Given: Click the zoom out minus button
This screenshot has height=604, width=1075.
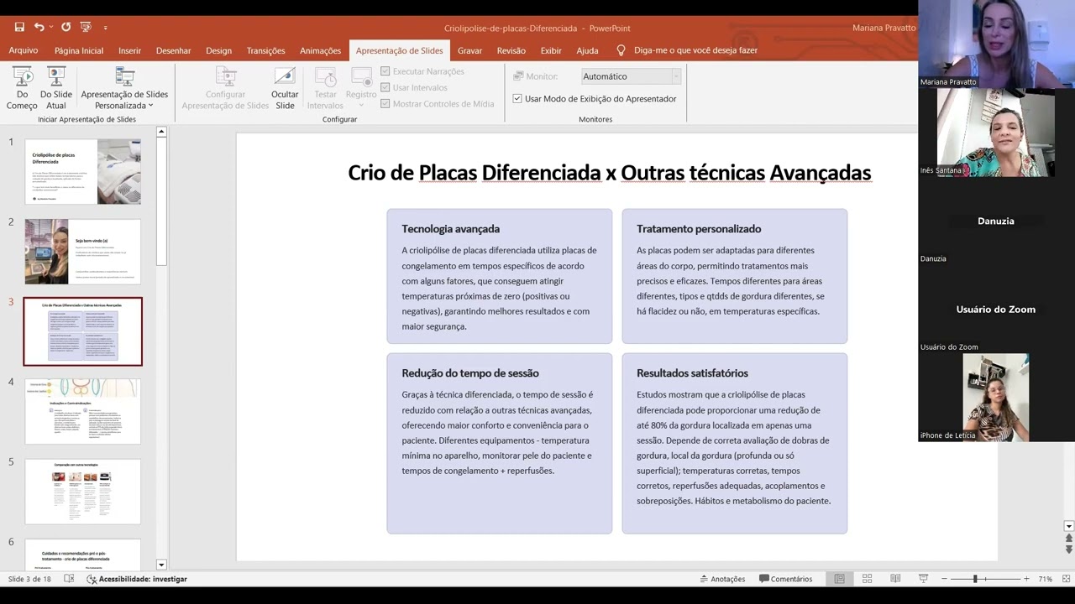Looking at the screenshot, I should tap(944, 579).
